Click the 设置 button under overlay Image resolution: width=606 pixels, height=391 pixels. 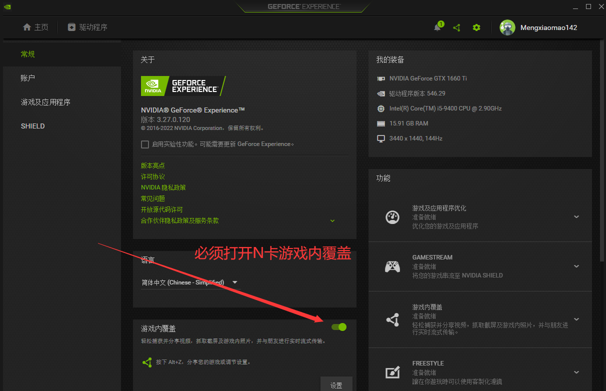pyautogui.click(x=336, y=384)
